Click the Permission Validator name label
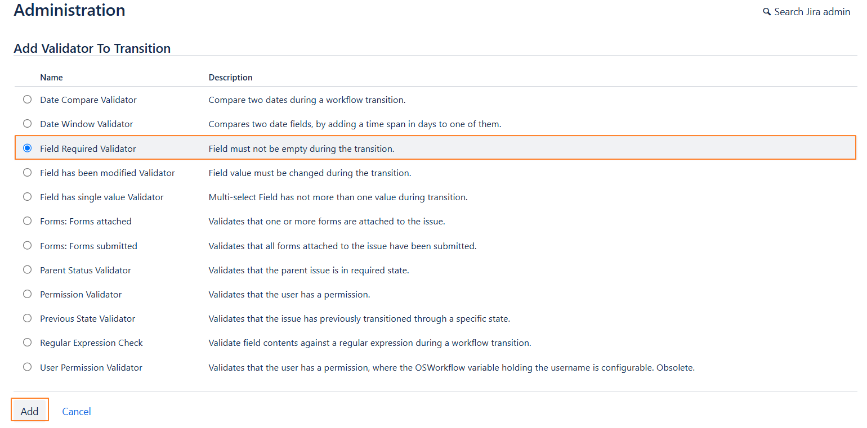 click(81, 294)
